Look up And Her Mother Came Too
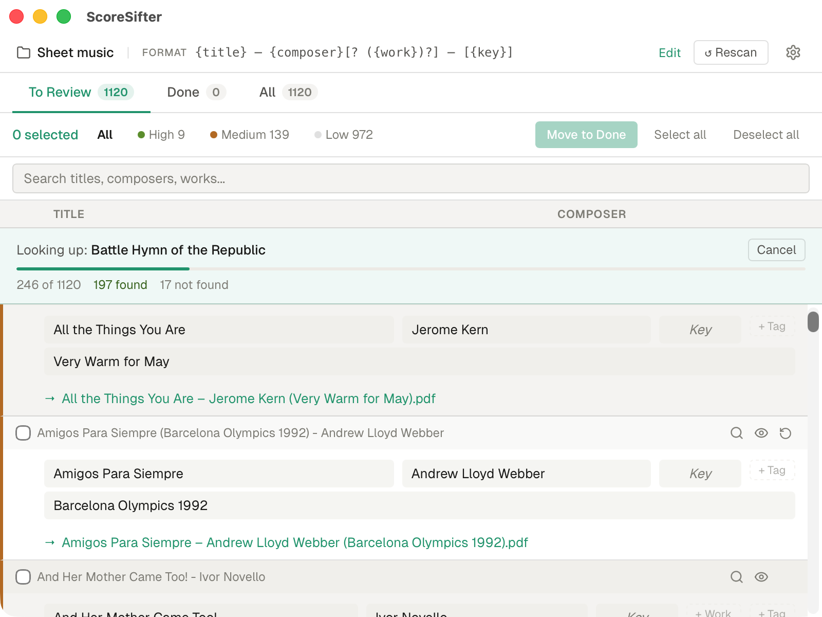 point(736,577)
